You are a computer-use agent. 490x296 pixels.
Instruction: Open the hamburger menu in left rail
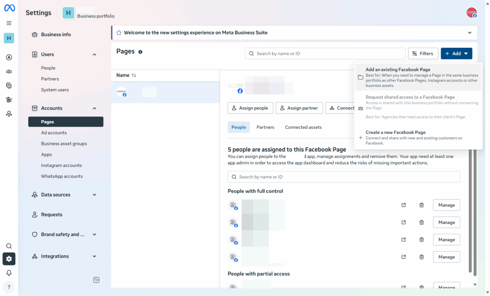pos(9,23)
